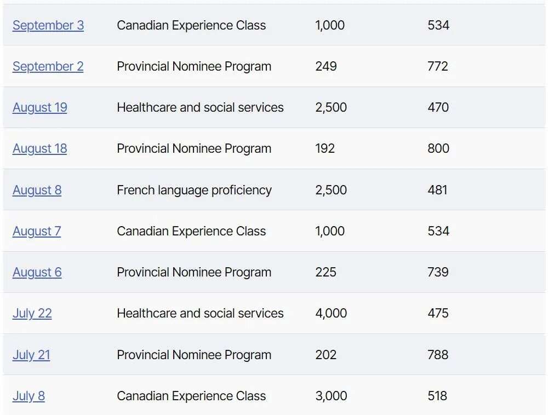
Task: Select the 518 score cell
Action: pyautogui.click(x=437, y=396)
